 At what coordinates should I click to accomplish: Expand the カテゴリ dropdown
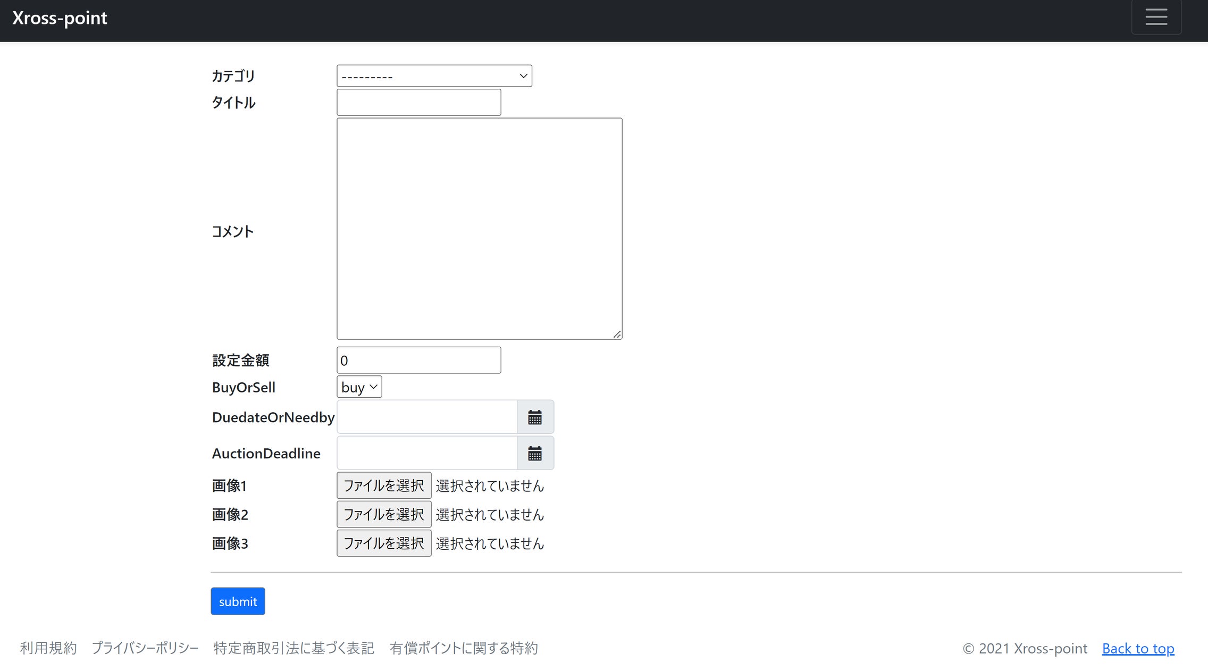coord(434,76)
